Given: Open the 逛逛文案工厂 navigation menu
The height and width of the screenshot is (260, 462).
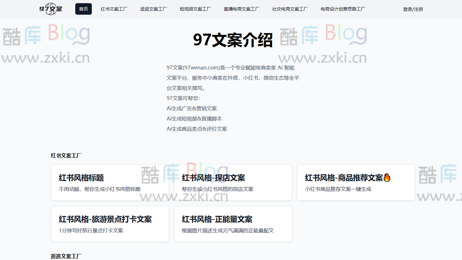Looking at the screenshot, I should click(154, 9).
